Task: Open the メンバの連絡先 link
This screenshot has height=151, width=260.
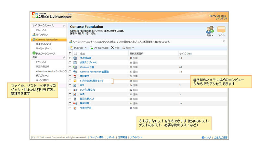Action: (x=87, y=90)
